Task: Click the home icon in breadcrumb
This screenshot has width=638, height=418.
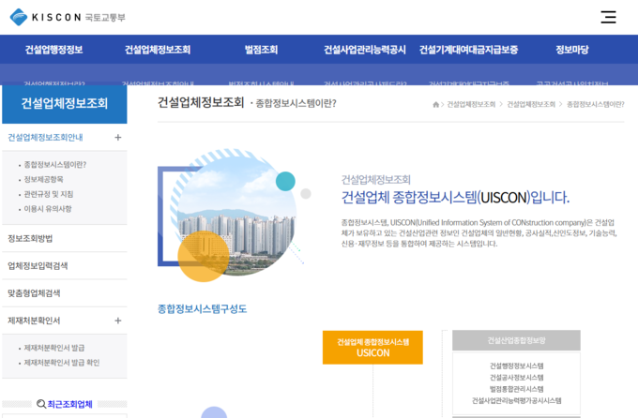Action: 435,104
